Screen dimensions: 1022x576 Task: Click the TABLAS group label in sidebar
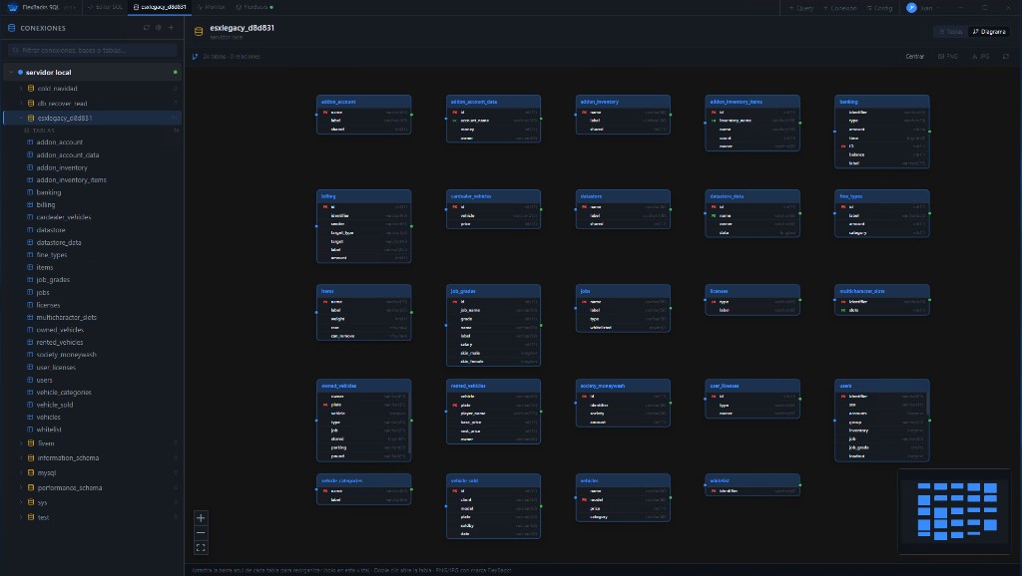pos(44,131)
